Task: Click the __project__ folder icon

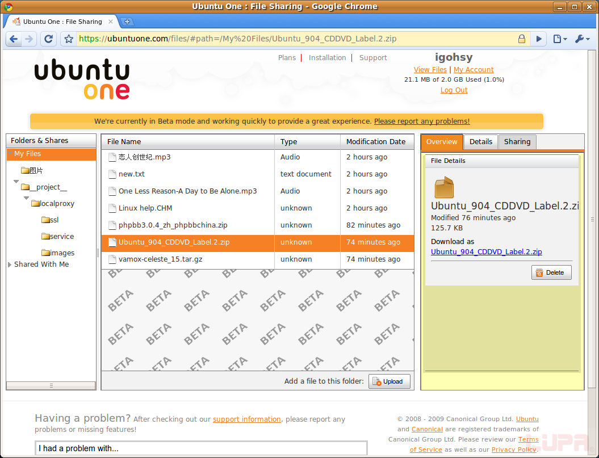Action: pyautogui.click(x=25, y=187)
